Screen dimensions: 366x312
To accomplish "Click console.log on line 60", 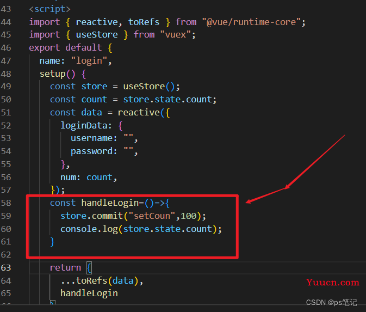I will (89, 229).
